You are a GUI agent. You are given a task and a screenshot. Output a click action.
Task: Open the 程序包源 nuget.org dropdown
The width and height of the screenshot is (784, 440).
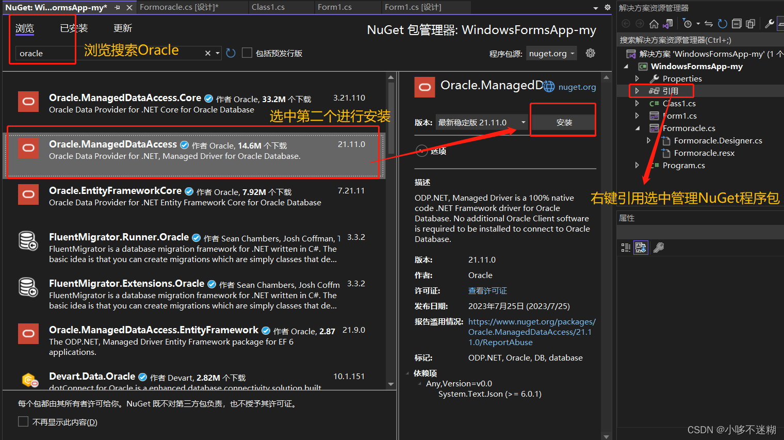coord(551,53)
